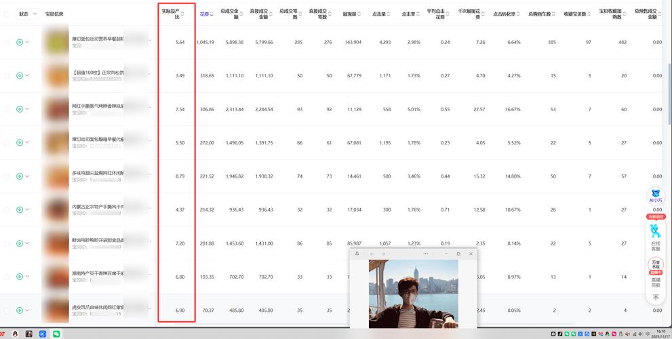Click the play status icon for 厚切面包吐司 first row
The image size is (672, 339).
point(20,42)
